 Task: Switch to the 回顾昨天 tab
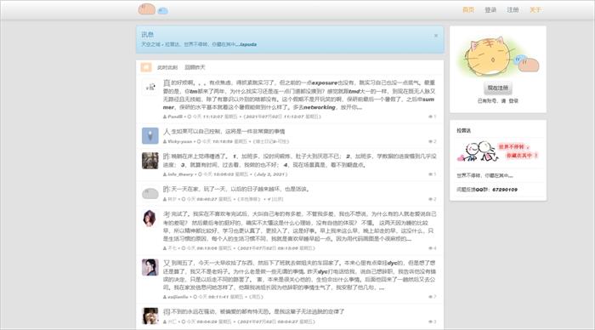coord(195,67)
